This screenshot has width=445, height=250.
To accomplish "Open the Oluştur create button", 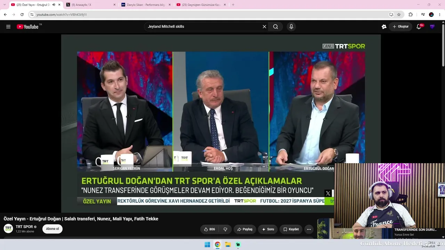I will pos(400,27).
